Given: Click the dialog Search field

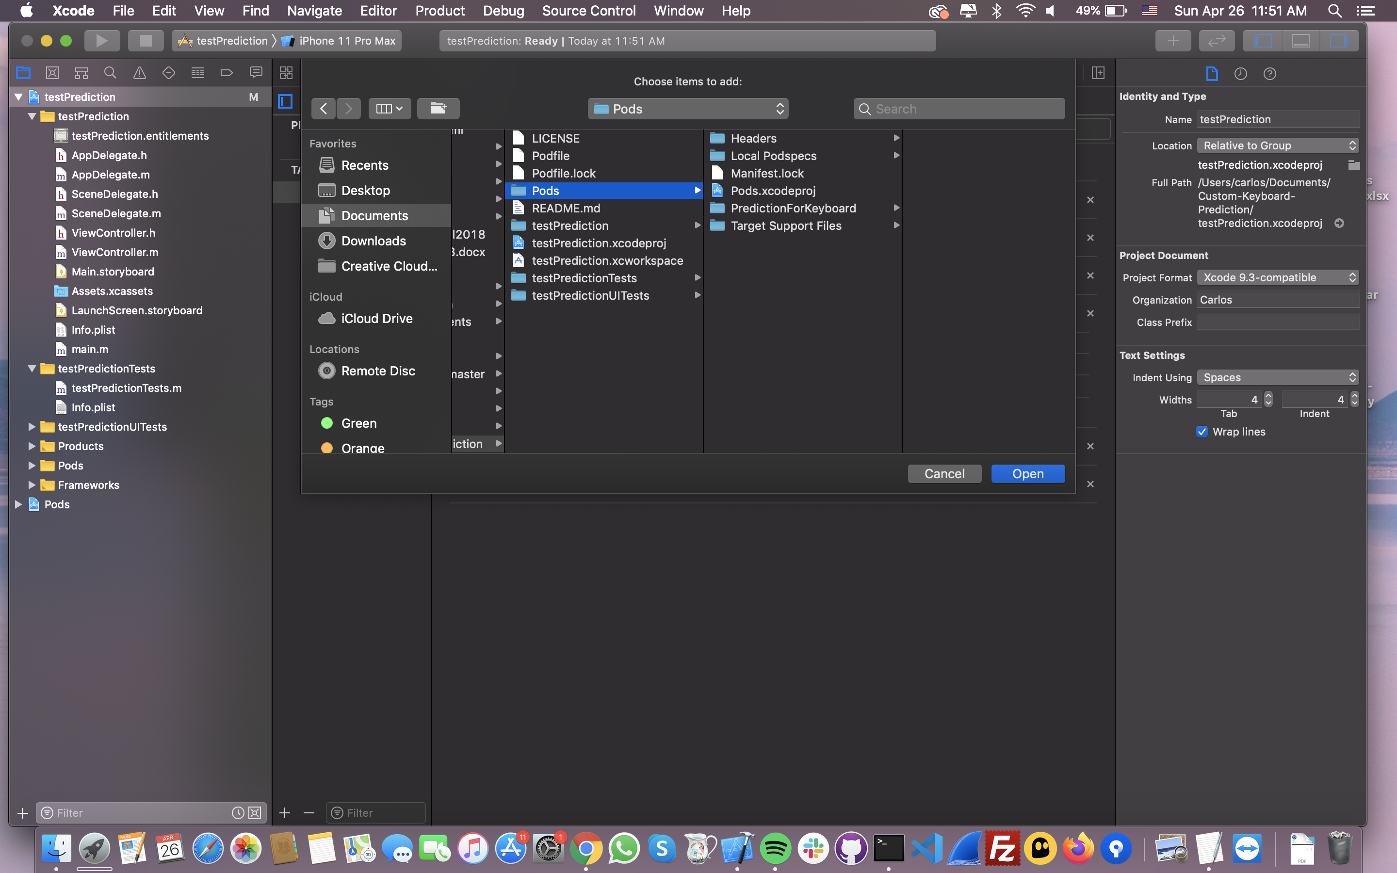Looking at the screenshot, I should [959, 109].
